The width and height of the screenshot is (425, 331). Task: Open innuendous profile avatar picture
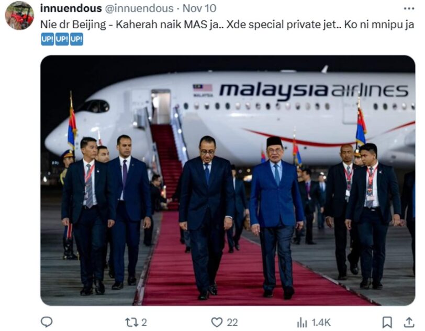click(19, 16)
